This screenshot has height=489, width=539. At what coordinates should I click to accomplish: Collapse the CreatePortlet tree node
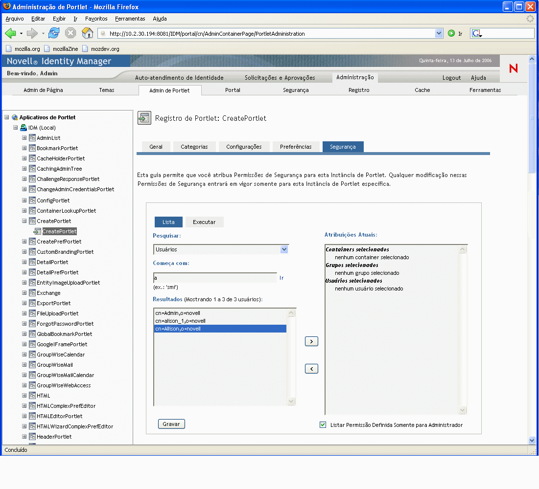24,221
